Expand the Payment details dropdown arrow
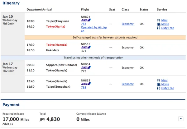Viewport: 187px width, 129px height. point(181,119)
